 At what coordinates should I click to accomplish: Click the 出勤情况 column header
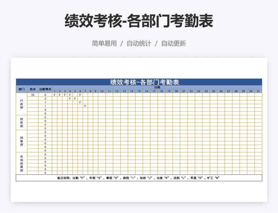[45, 89]
